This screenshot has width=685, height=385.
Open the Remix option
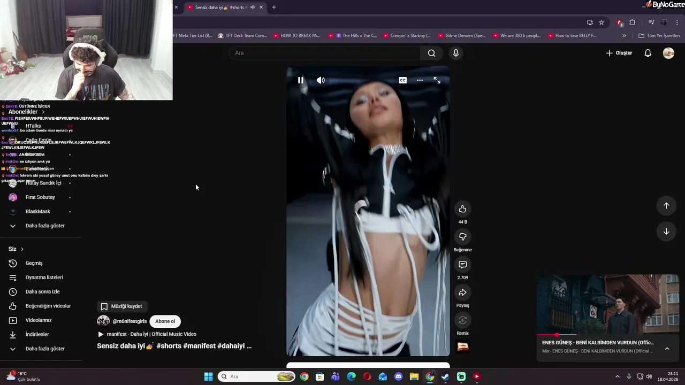tap(462, 320)
